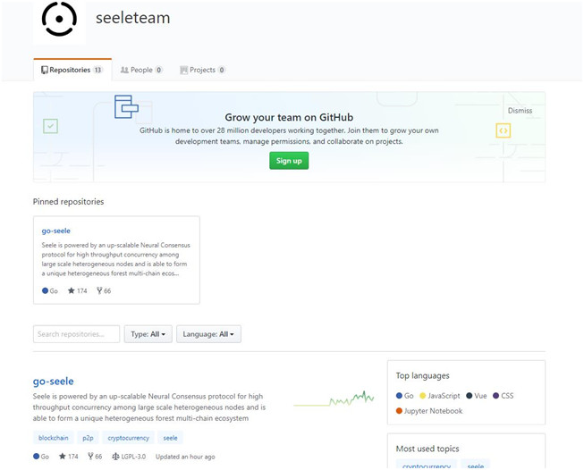Open the Type: All dropdown
Screen dimensions: 584x470
(x=148, y=334)
